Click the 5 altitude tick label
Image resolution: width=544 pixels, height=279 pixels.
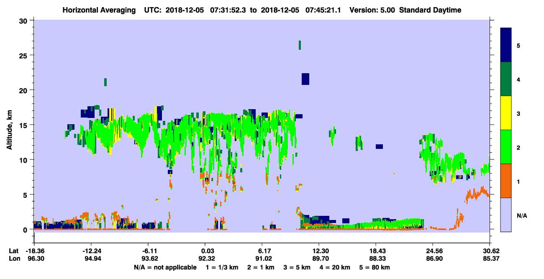point(26,195)
